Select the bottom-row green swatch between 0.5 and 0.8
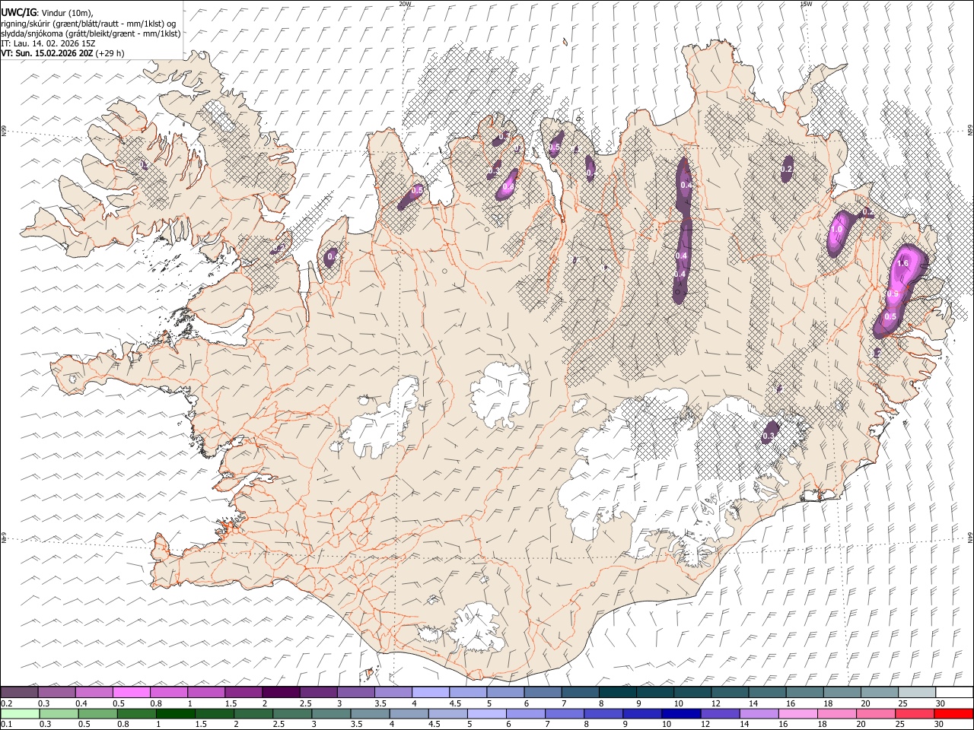The image size is (974, 730). [x=98, y=713]
